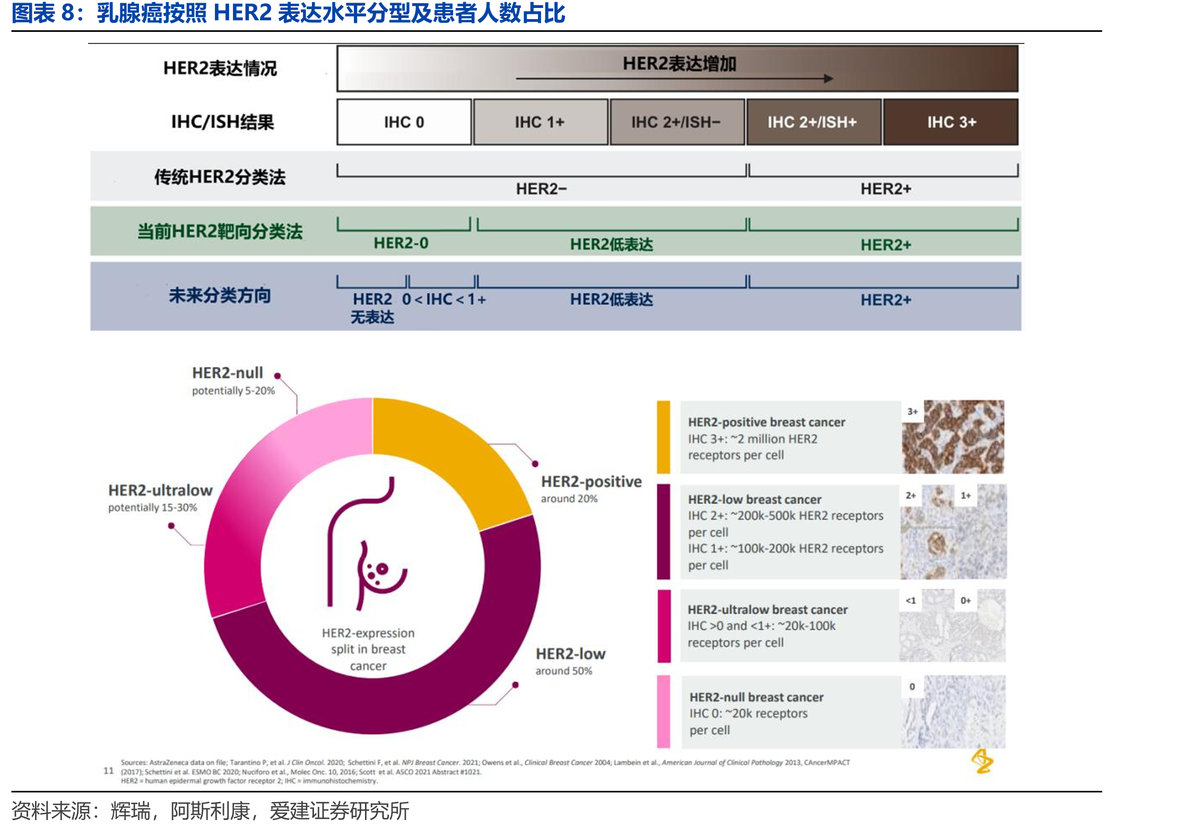Click the 0<IHC<1+ label
The height and width of the screenshot is (828, 1200).
click(x=444, y=299)
